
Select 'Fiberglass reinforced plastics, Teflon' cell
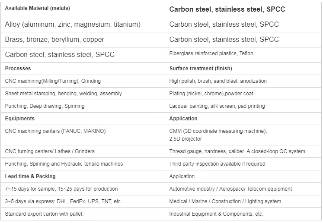[x=243, y=55]
